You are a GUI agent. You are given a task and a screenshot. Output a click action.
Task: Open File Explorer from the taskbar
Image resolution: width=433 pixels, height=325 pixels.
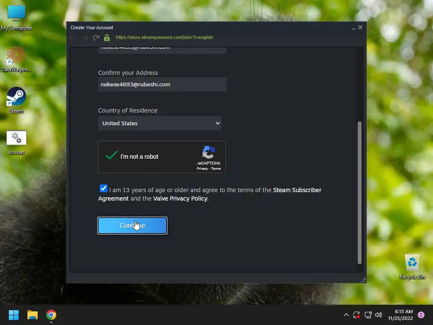click(x=32, y=315)
